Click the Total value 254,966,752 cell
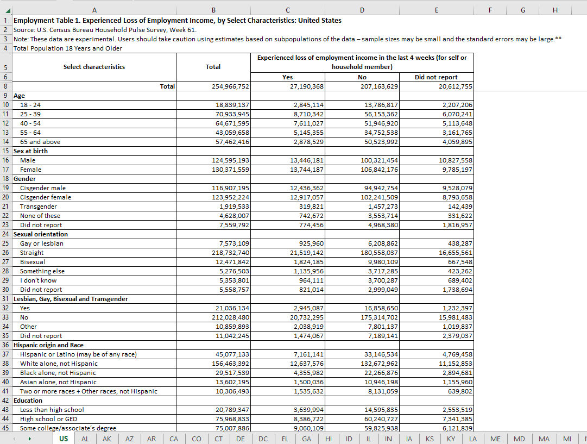 coord(213,86)
